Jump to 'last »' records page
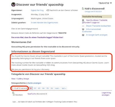This screenshot has height=107, width=115. pyautogui.click(x=64, y=88)
